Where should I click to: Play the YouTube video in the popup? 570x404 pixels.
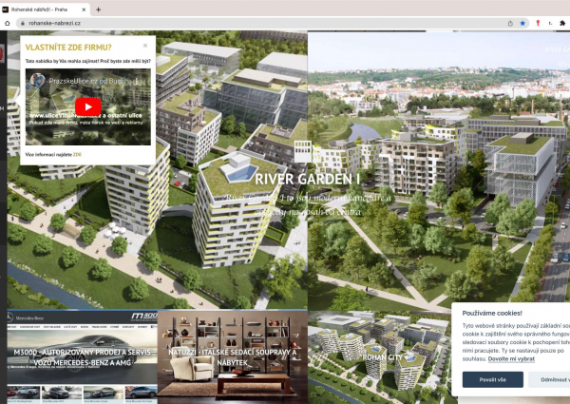click(x=86, y=106)
